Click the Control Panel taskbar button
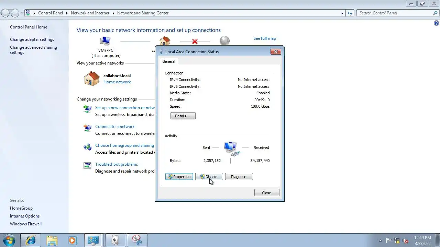 click(x=93, y=240)
